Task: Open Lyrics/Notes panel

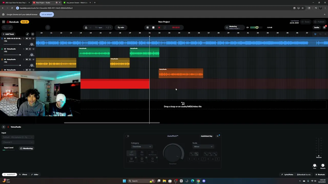Action: tap(287, 175)
